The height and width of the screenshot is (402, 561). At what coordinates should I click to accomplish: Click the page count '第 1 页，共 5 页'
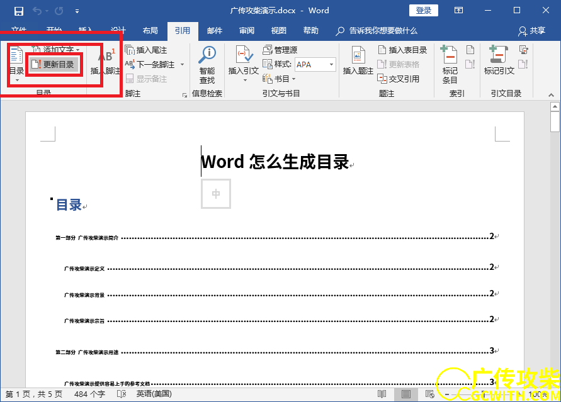tap(33, 394)
